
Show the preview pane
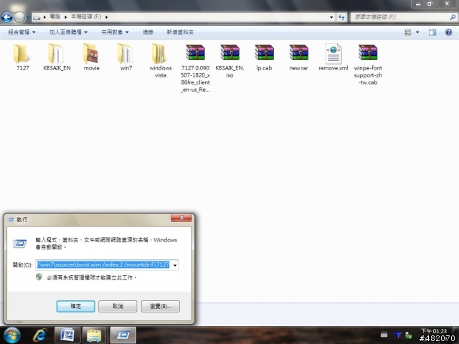(x=432, y=32)
